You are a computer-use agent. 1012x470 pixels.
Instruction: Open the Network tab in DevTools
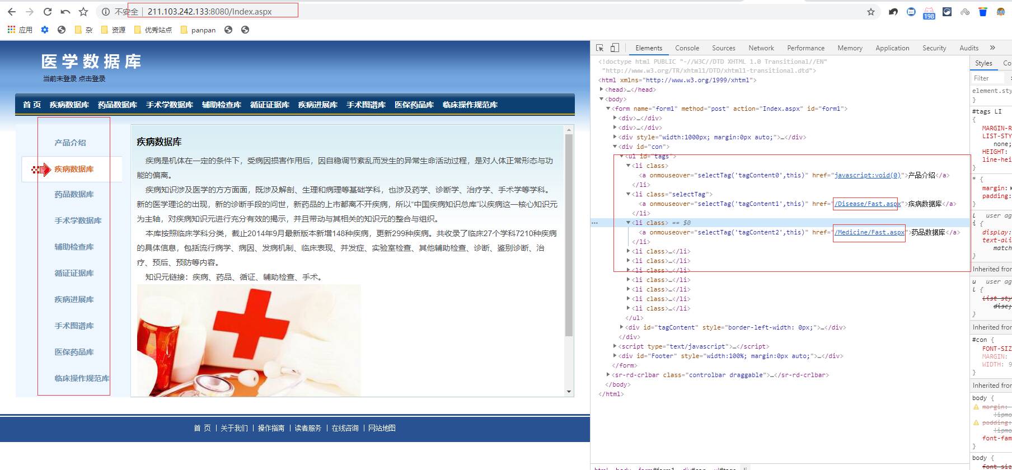761,48
